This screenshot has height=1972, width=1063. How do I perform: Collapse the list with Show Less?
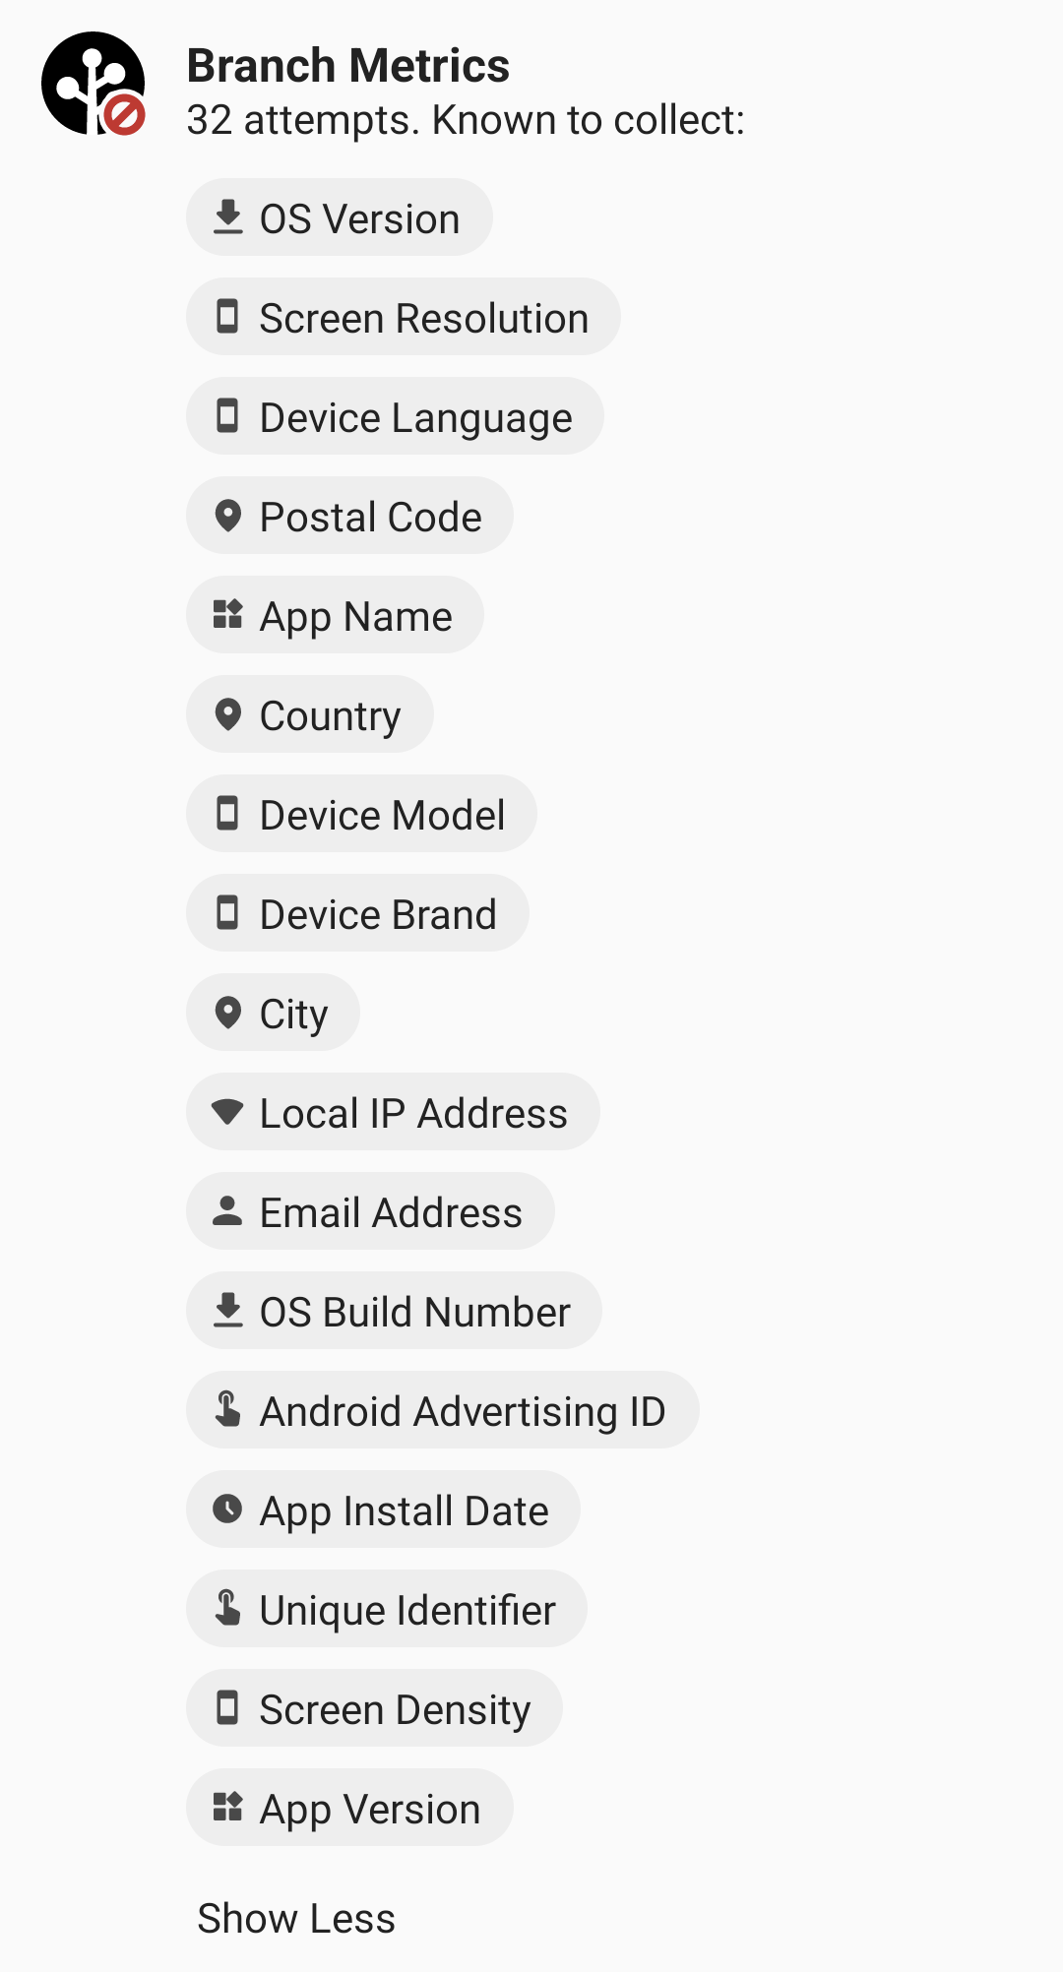point(296,1918)
